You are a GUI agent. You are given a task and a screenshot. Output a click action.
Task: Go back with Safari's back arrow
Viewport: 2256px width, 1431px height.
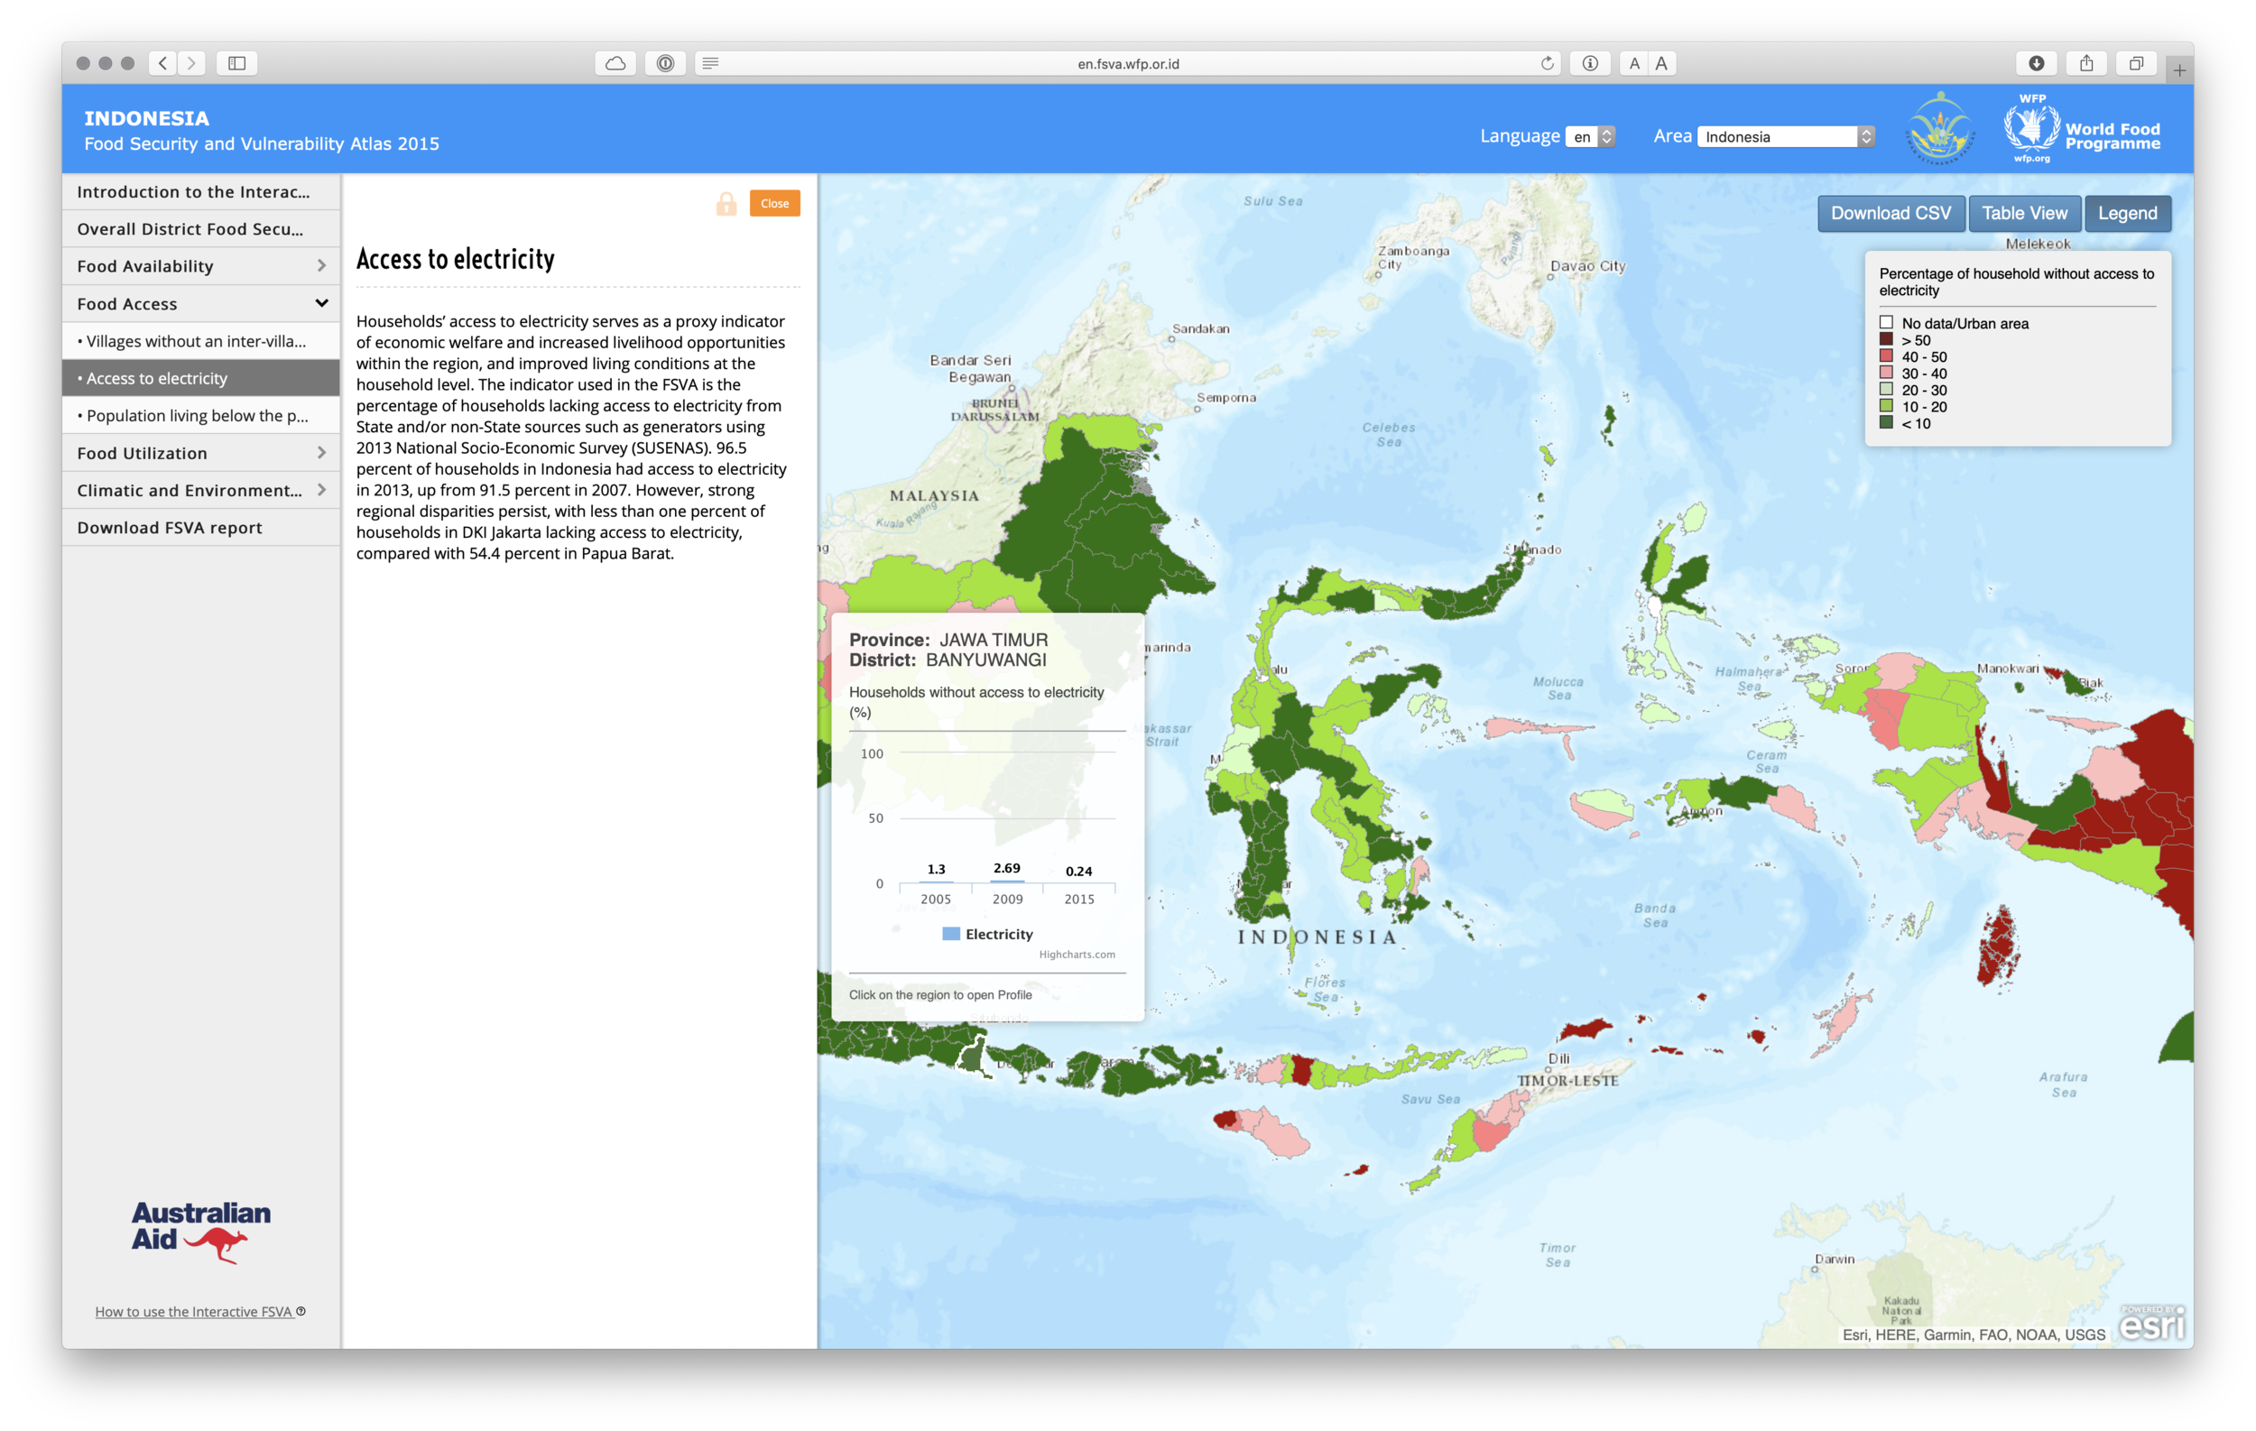click(163, 63)
